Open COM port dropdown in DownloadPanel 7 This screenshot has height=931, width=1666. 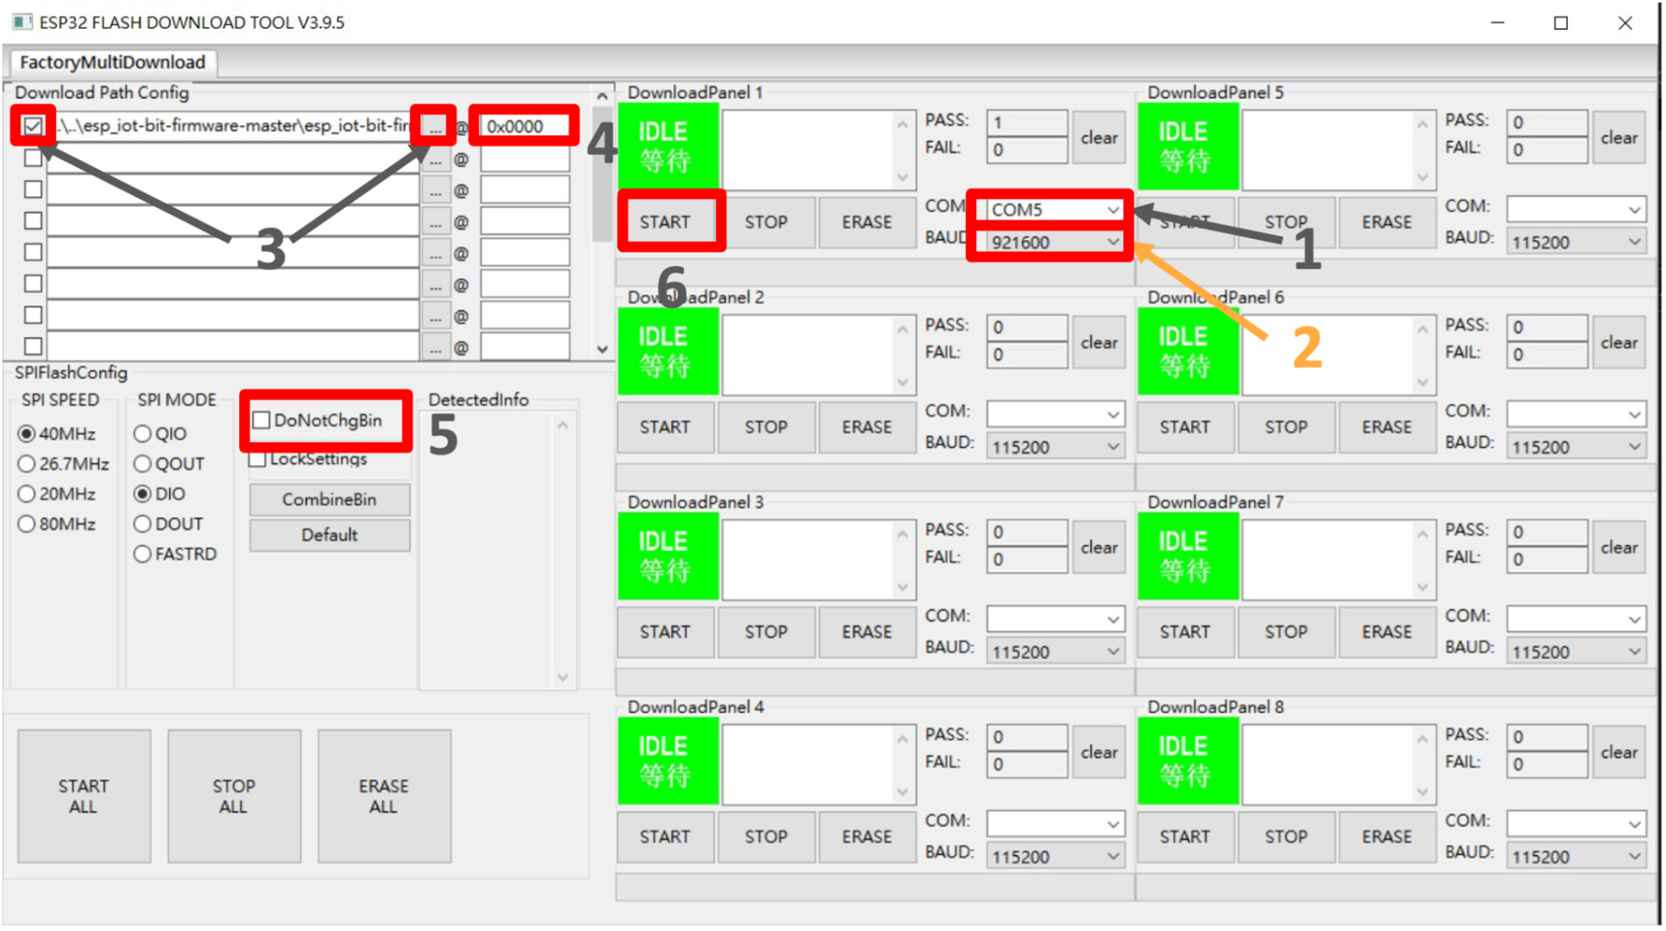[1576, 619]
